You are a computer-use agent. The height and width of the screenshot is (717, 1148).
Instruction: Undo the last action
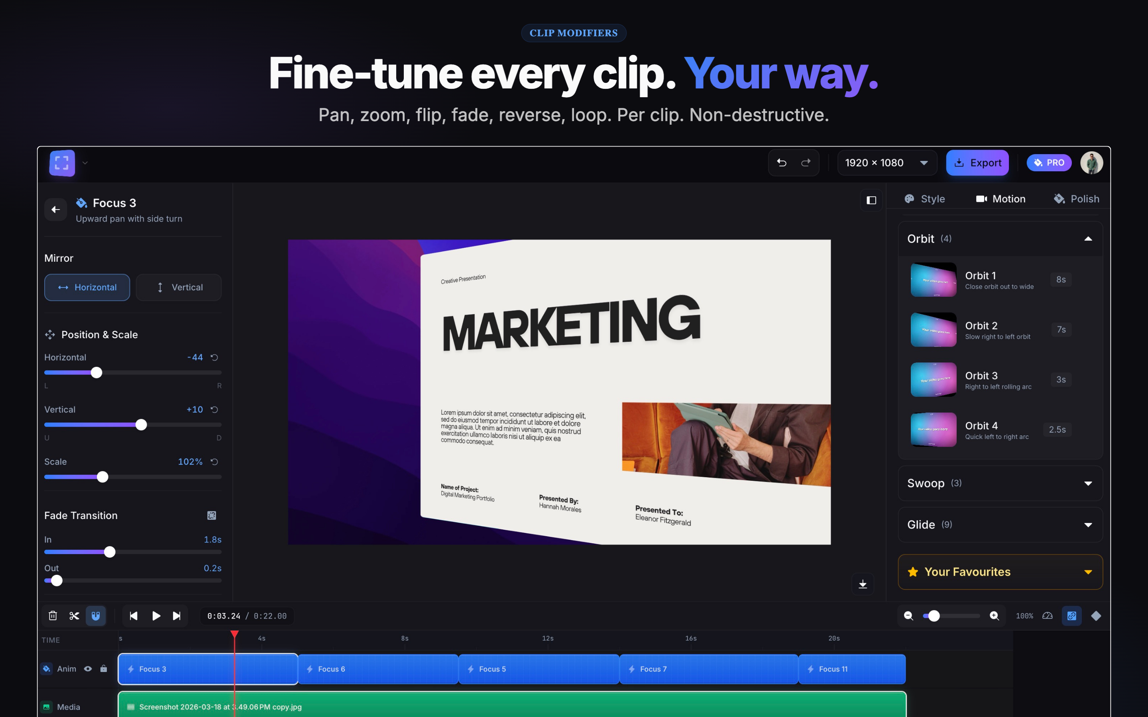pyautogui.click(x=782, y=163)
